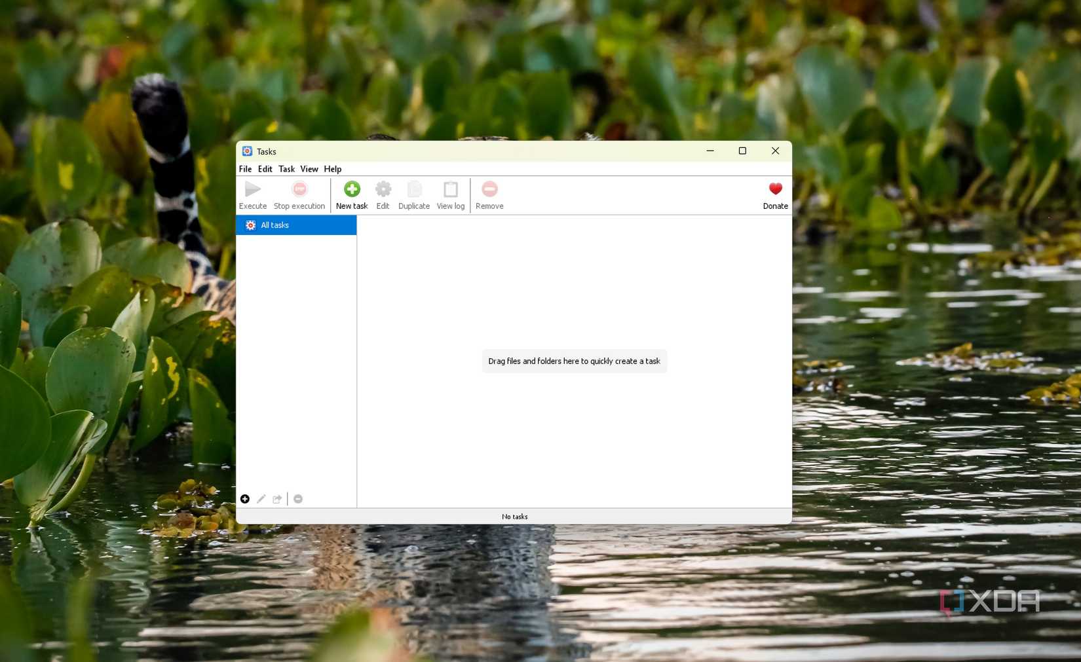Click the Donate heart icon

pyautogui.click(x=775, y=189)
